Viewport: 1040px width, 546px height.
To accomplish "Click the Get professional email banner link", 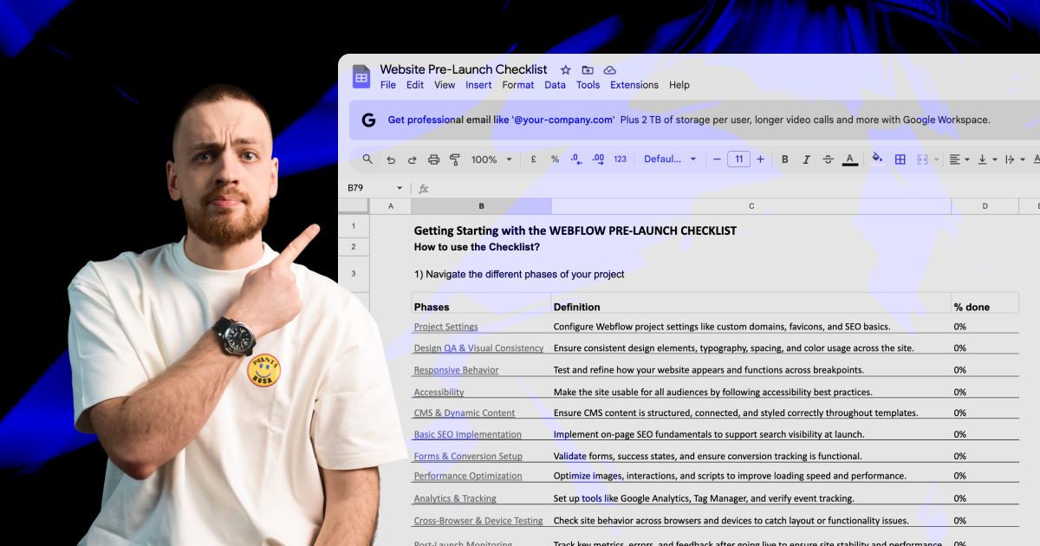I will click(x=501, y=120).
